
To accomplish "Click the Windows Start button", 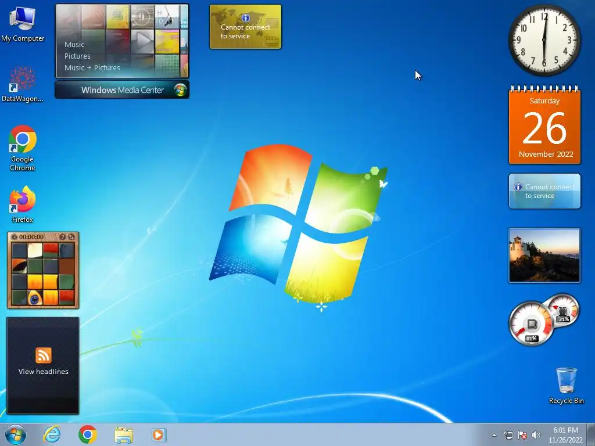I will pyautogui.click(x=16, y=434).
